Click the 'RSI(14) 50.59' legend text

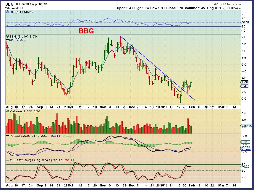(21, 12)
